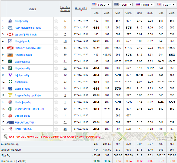Toggle favorite star for Յունիբանկ
This screenshot has width=177, height=163.
[x=56, y=21]
